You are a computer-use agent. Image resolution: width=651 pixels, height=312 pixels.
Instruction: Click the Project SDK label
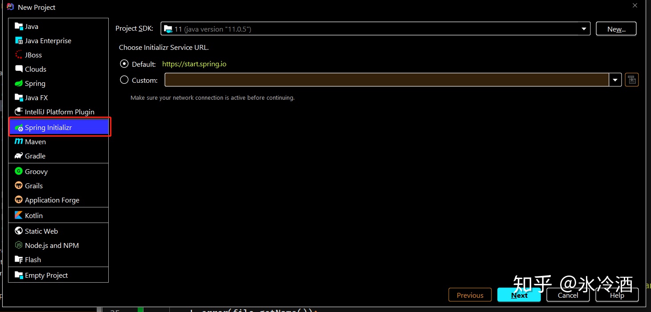coord(134,28)
